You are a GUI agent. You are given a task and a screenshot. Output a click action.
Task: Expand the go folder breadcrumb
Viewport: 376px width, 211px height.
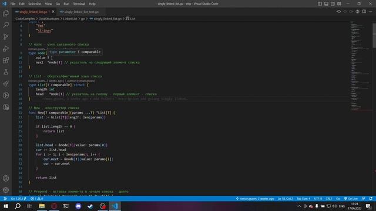pyautogui.click(x=83, y=19)
